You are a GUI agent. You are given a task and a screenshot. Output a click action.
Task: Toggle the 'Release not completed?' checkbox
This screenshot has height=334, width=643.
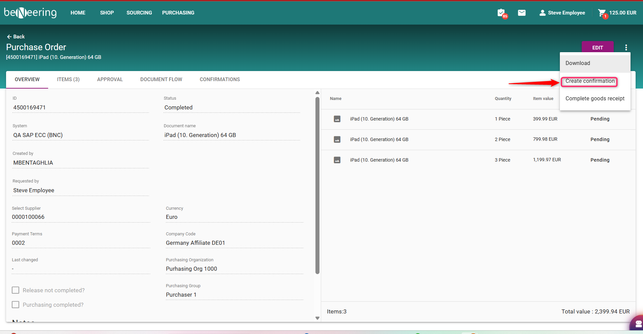coord(15,290)
